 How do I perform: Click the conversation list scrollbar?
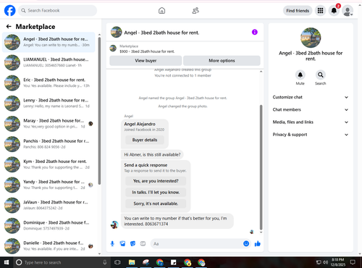[99, 111]
